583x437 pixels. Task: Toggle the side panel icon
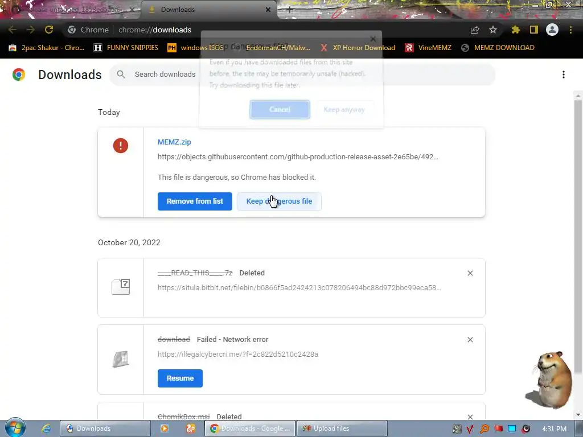pyautogui.click(x=534, y=30)
